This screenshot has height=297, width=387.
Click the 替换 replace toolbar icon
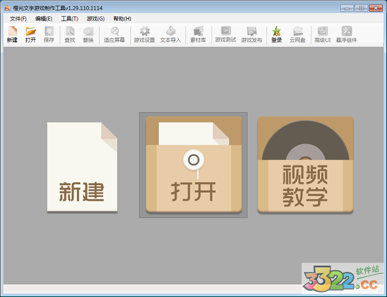pyautogui.click(x=88, y=34)
